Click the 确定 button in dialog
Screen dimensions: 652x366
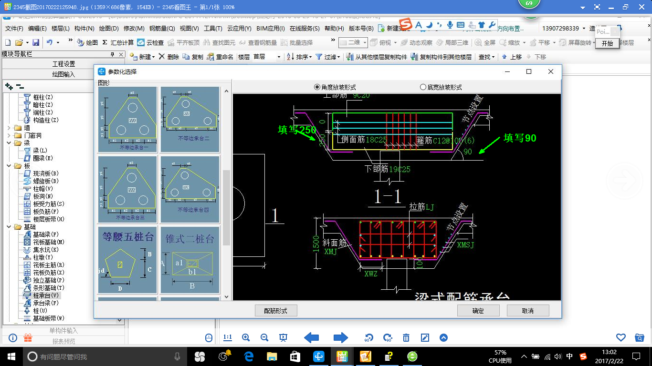point(478,311)
